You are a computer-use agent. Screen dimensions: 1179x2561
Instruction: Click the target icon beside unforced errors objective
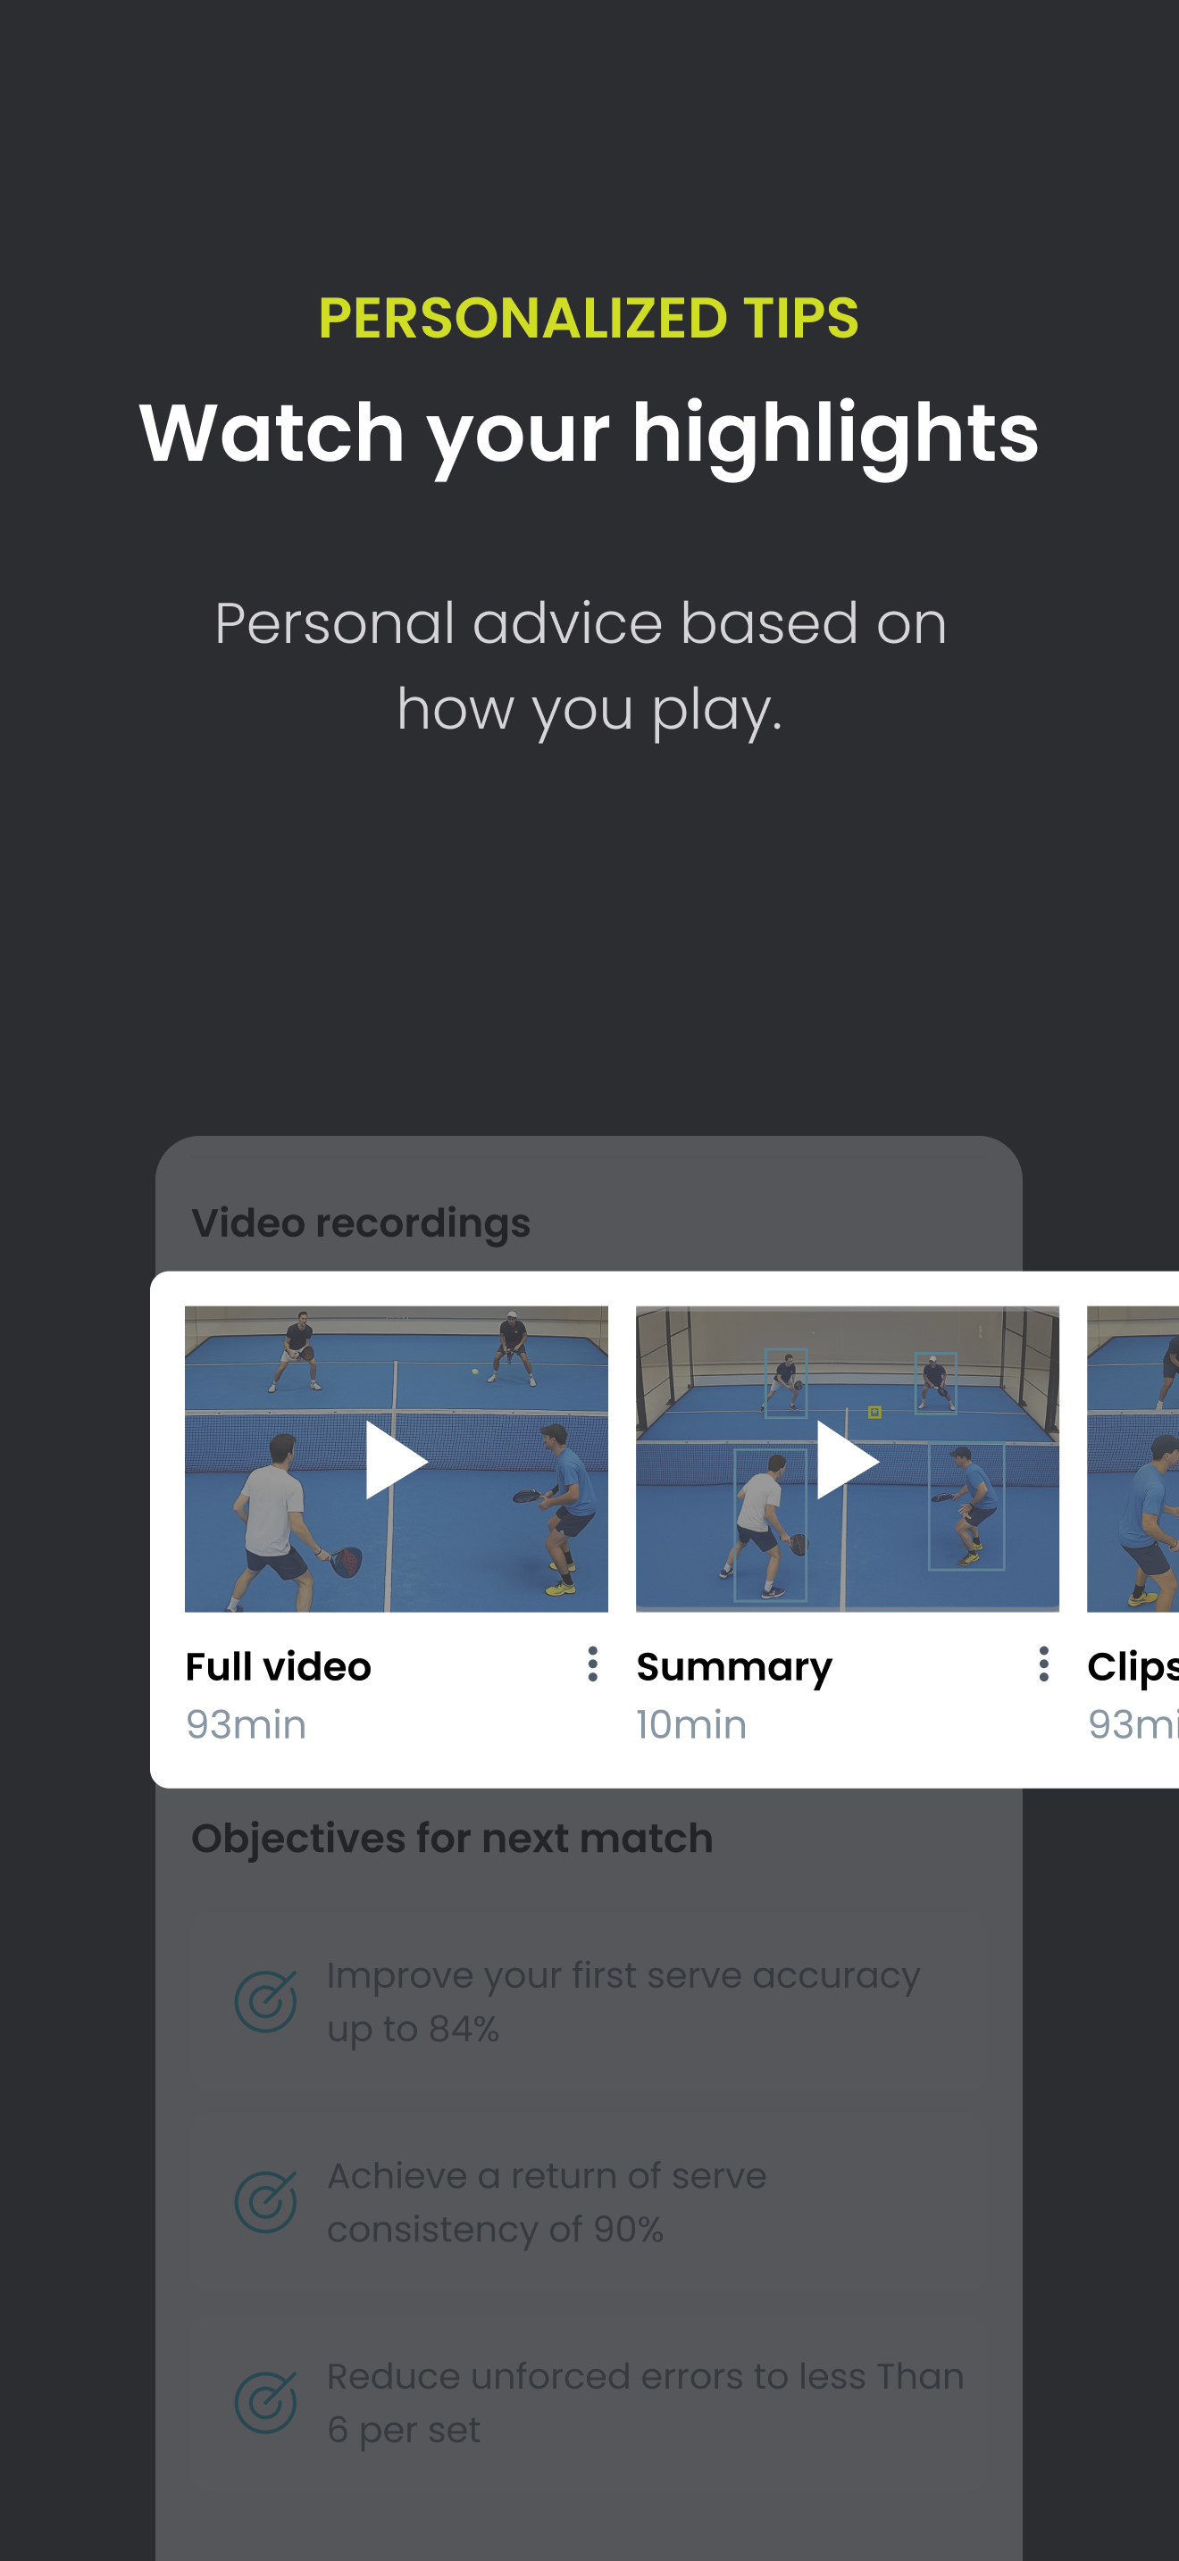pyautogui.click(x=265, y=2403)
